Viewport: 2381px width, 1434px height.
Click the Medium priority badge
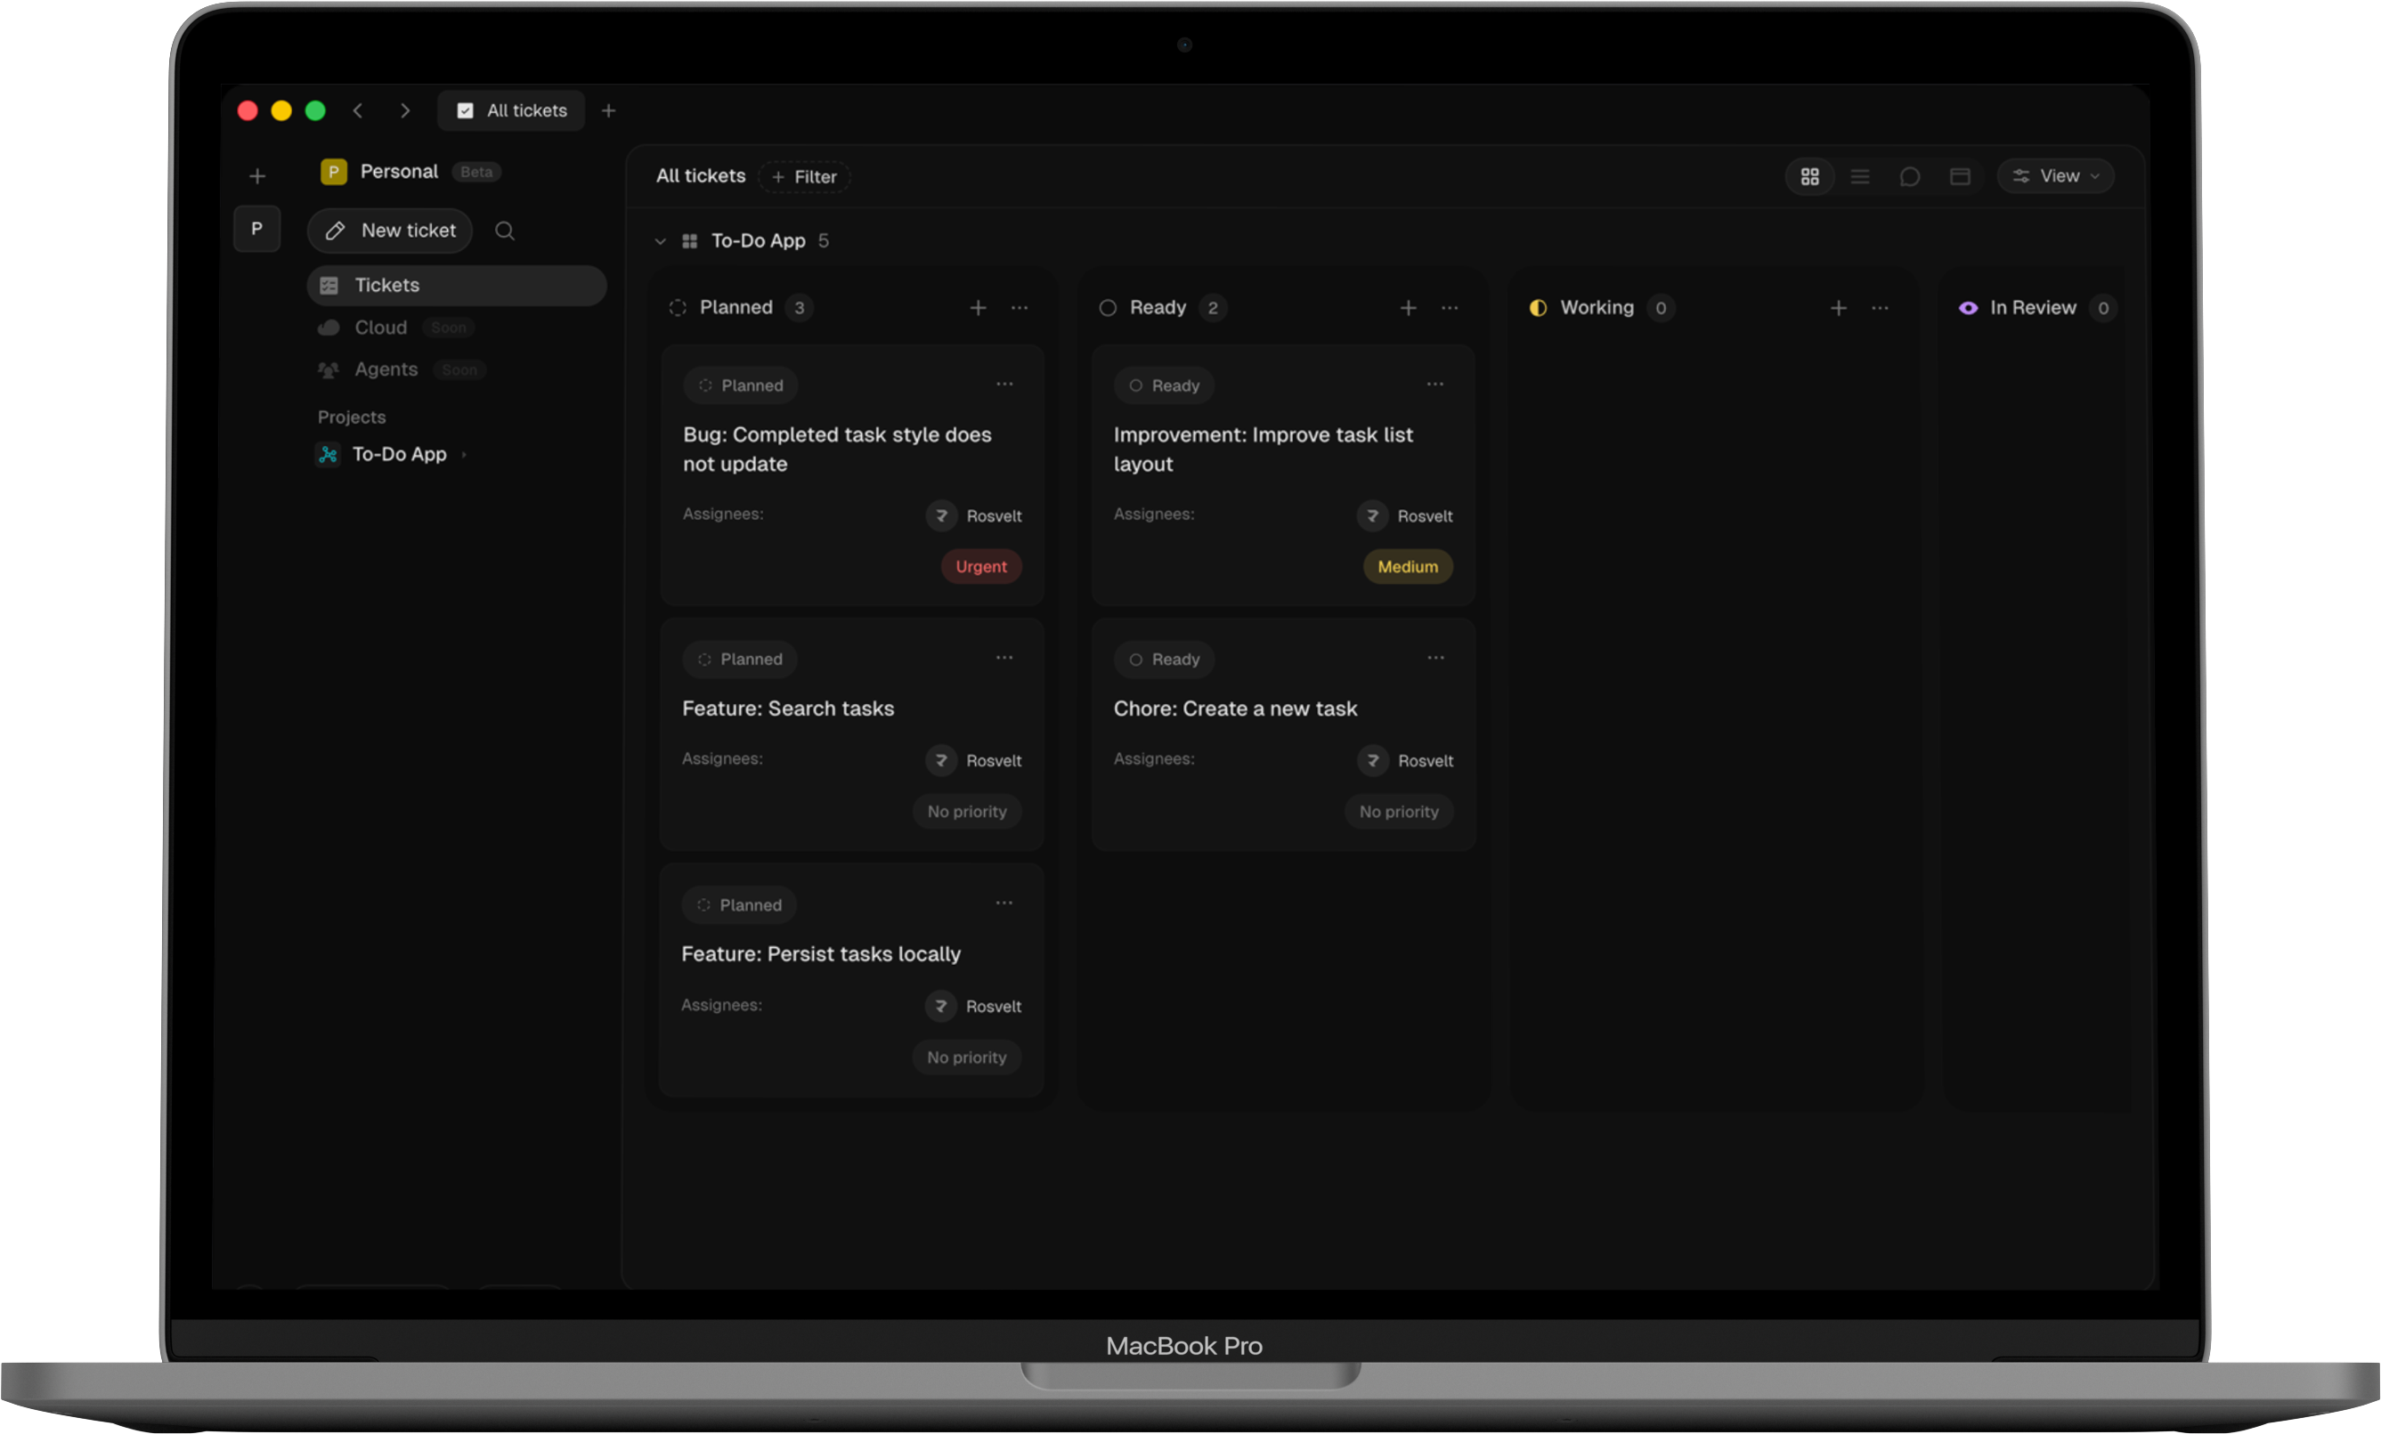[x=1408, y=566]
